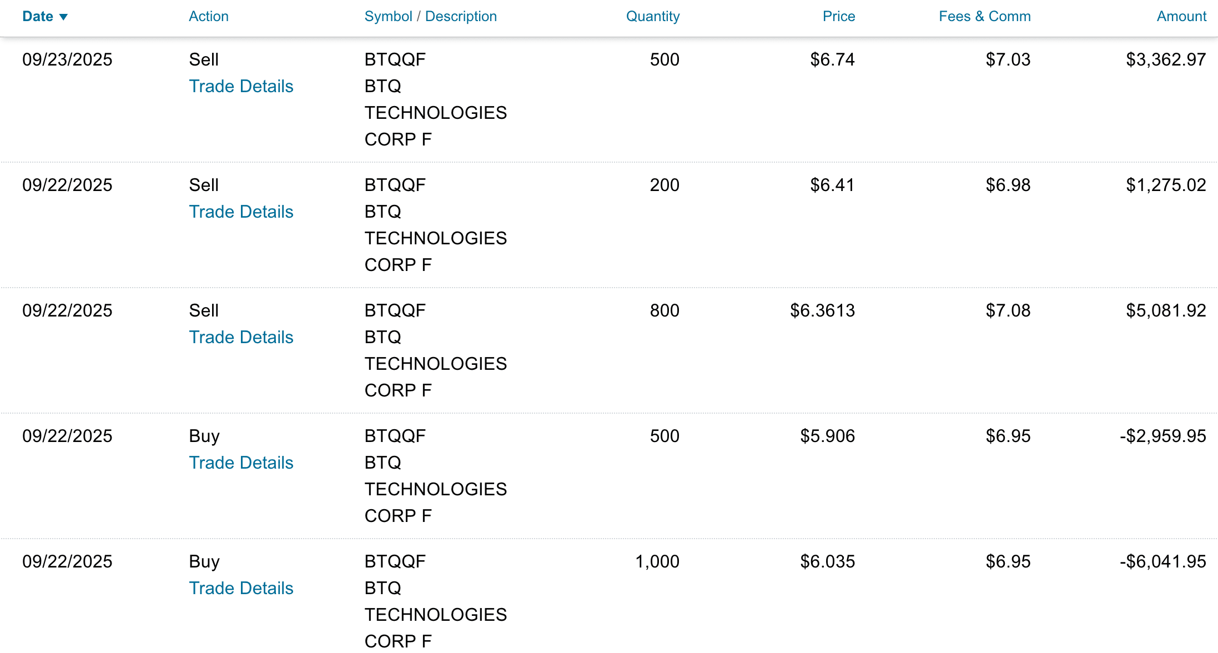
Task: Select the -$6,041.95 amount cell
Action: click(x=1162, y=561)
